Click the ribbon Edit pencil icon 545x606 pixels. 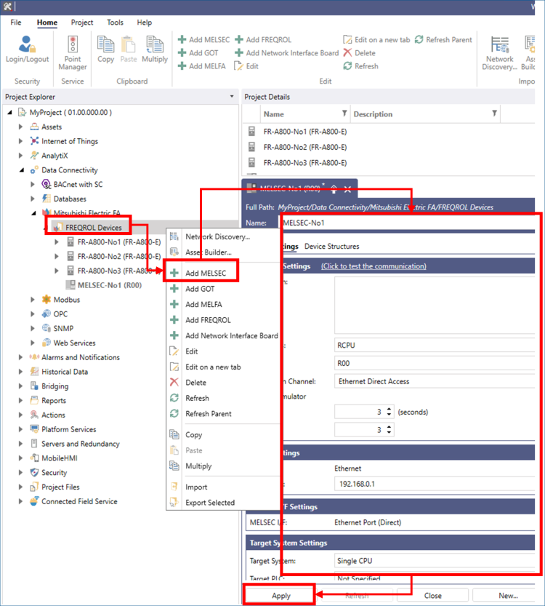[238, 66]
